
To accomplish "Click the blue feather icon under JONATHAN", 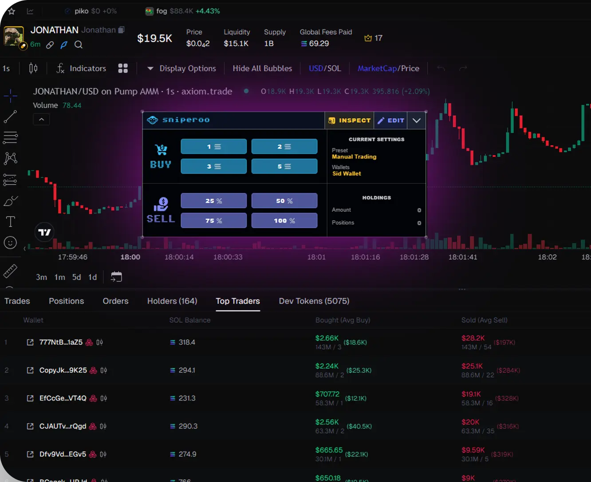I will (x=64, y=45).
